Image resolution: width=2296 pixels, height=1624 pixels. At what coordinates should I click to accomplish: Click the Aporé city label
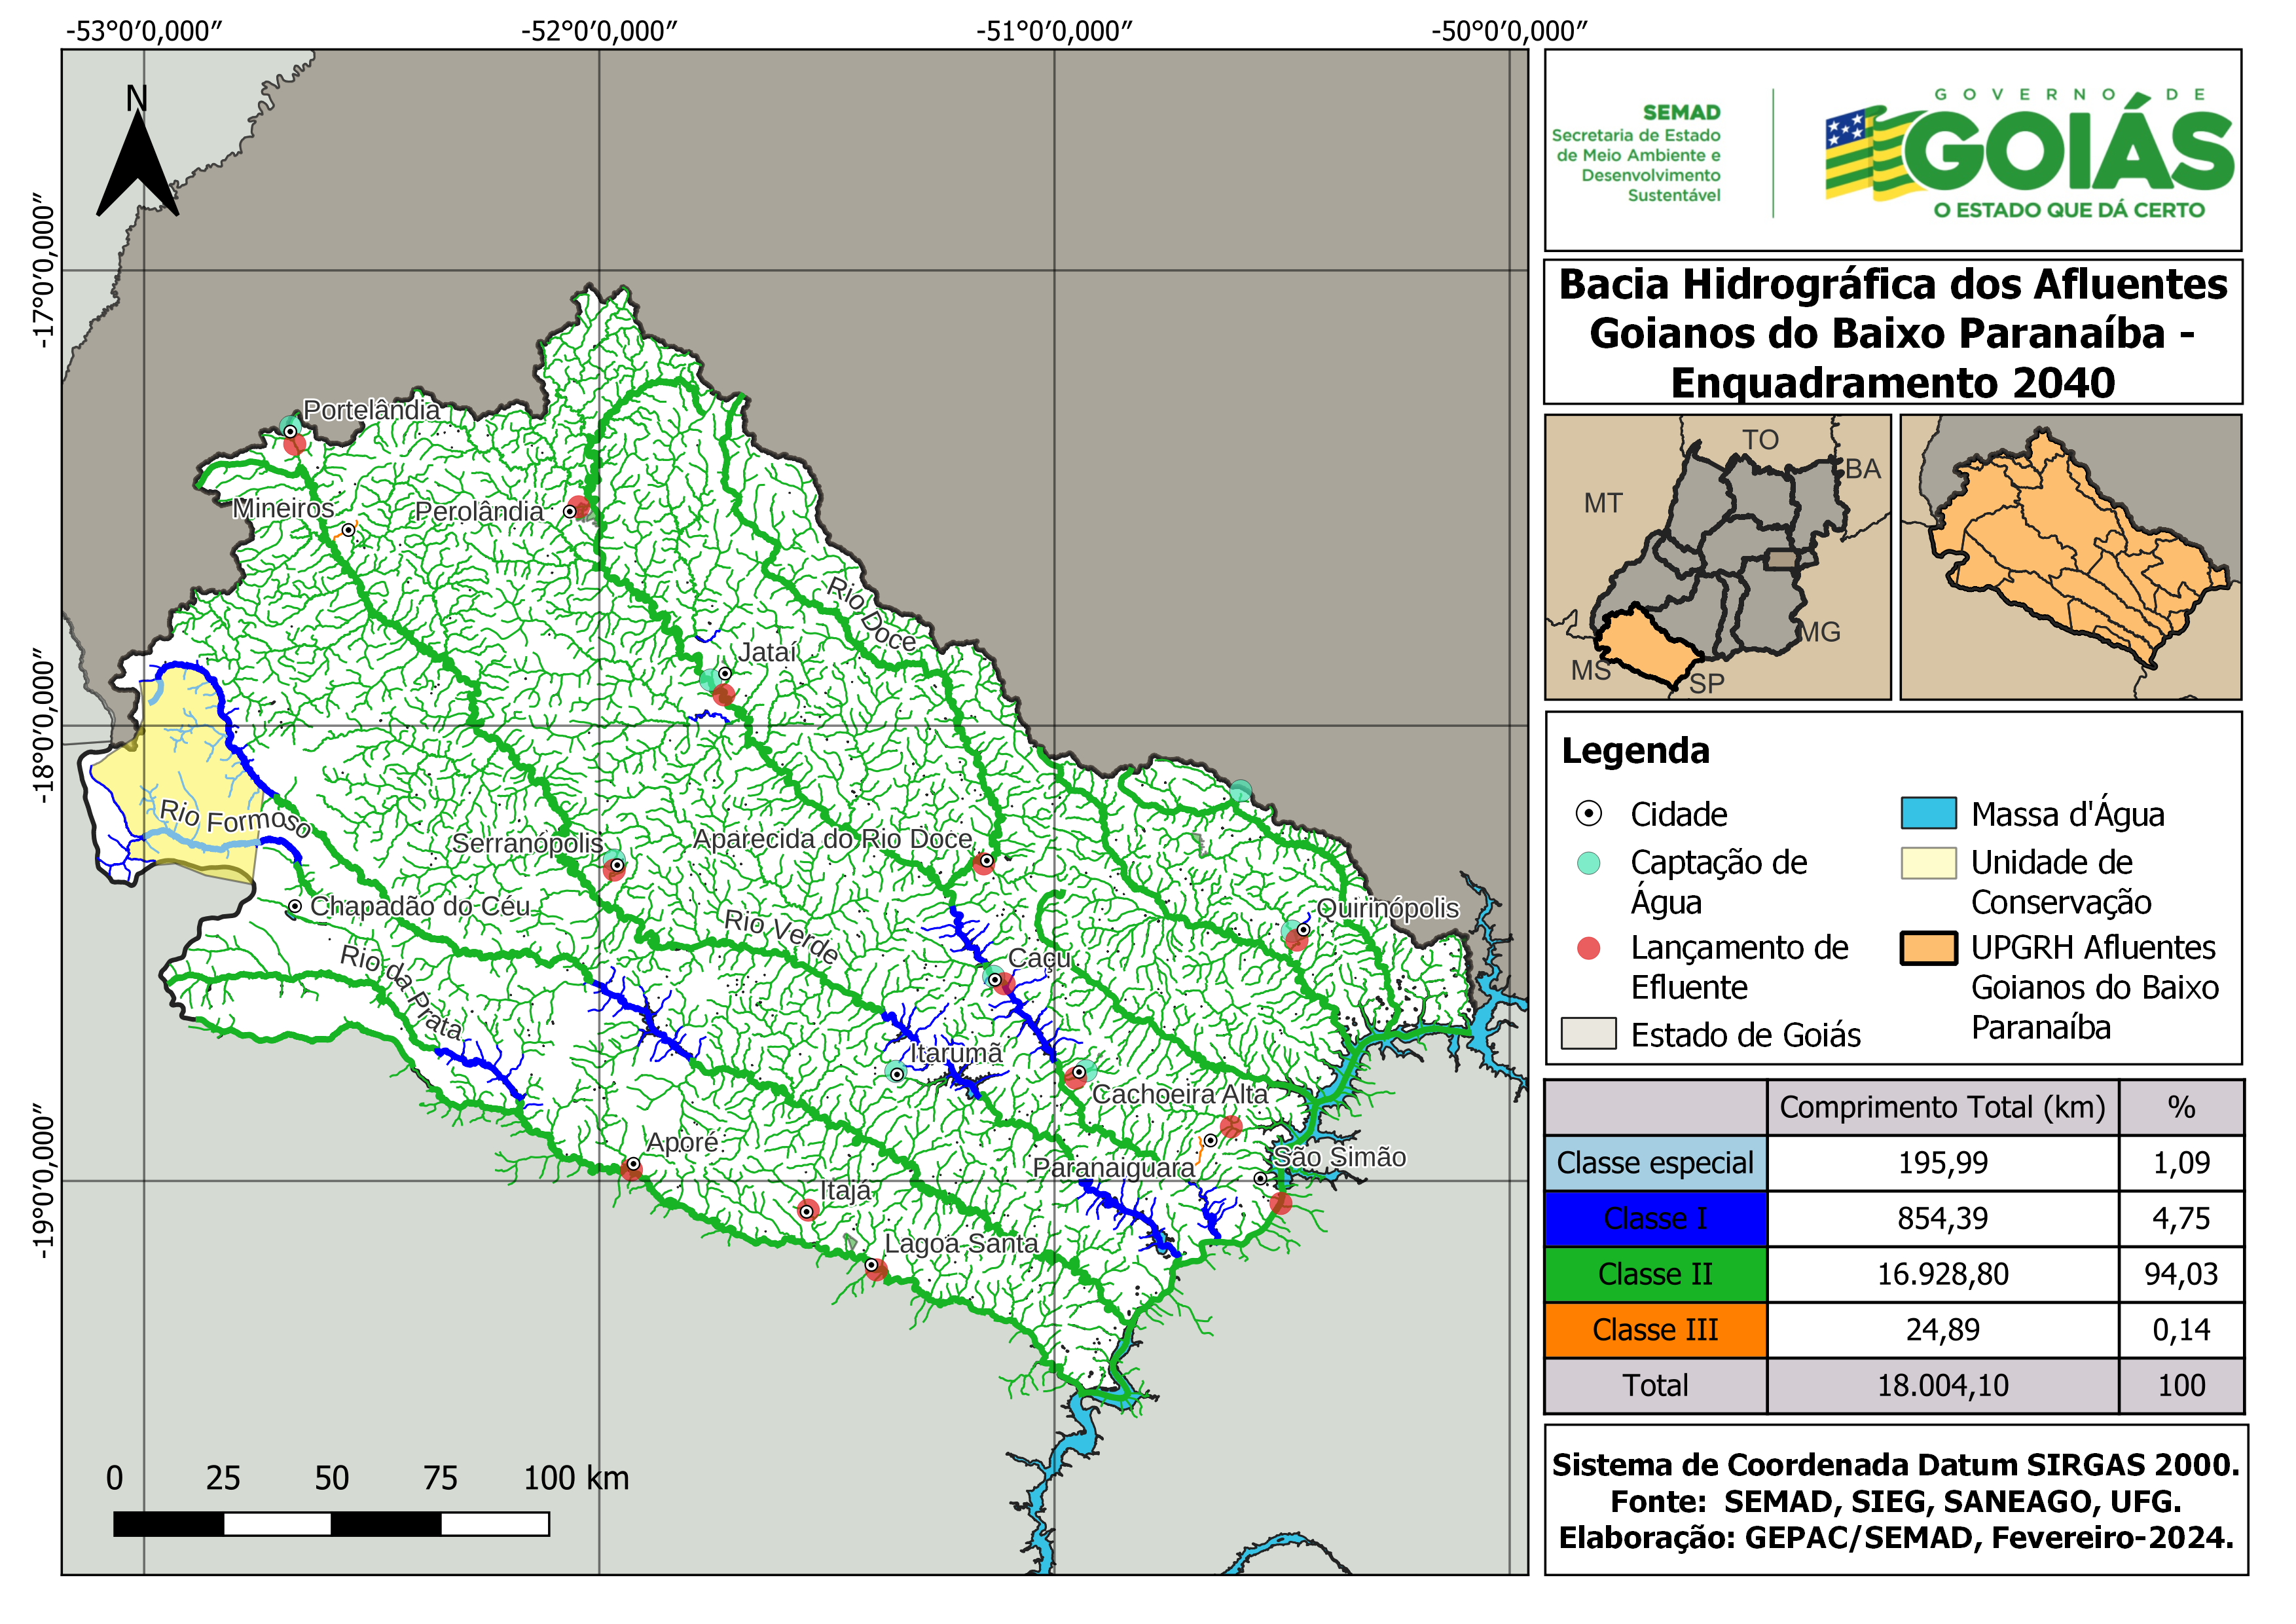(x=682, y=1142)
